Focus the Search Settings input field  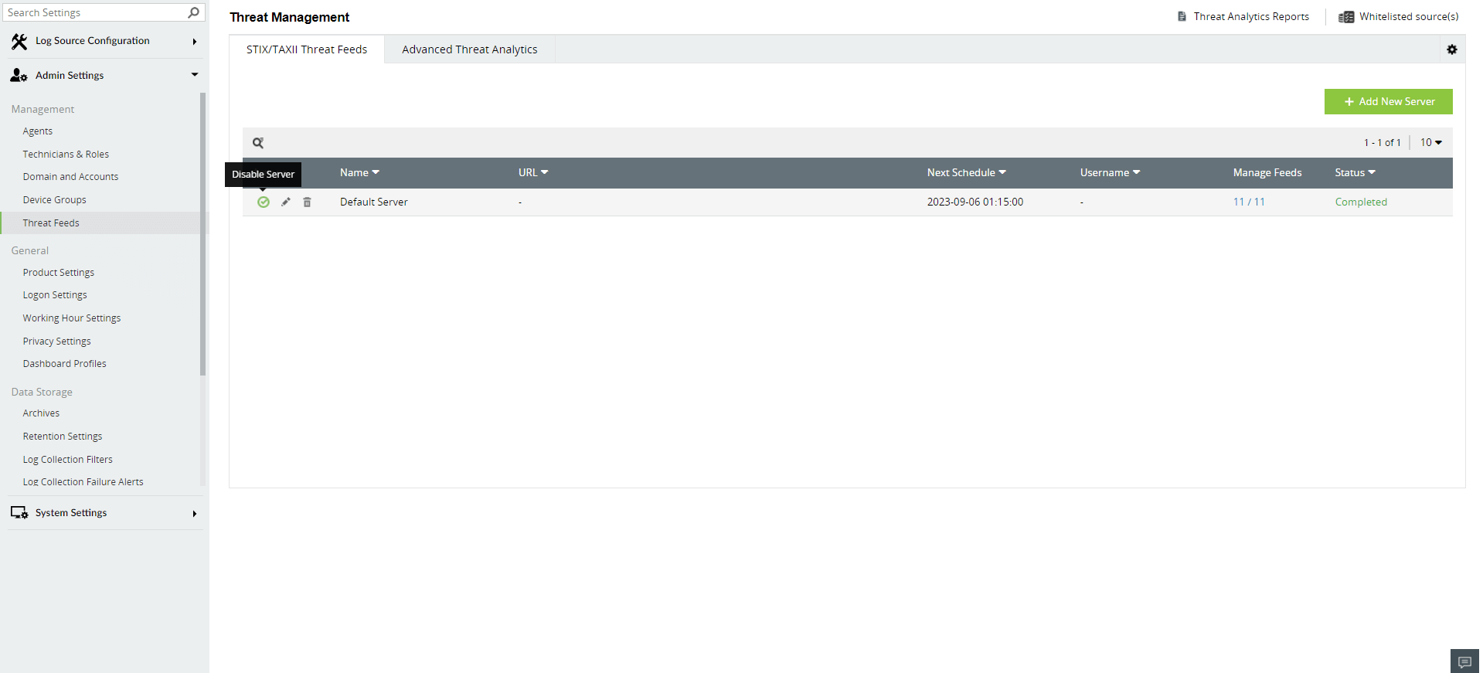point(96,12)
